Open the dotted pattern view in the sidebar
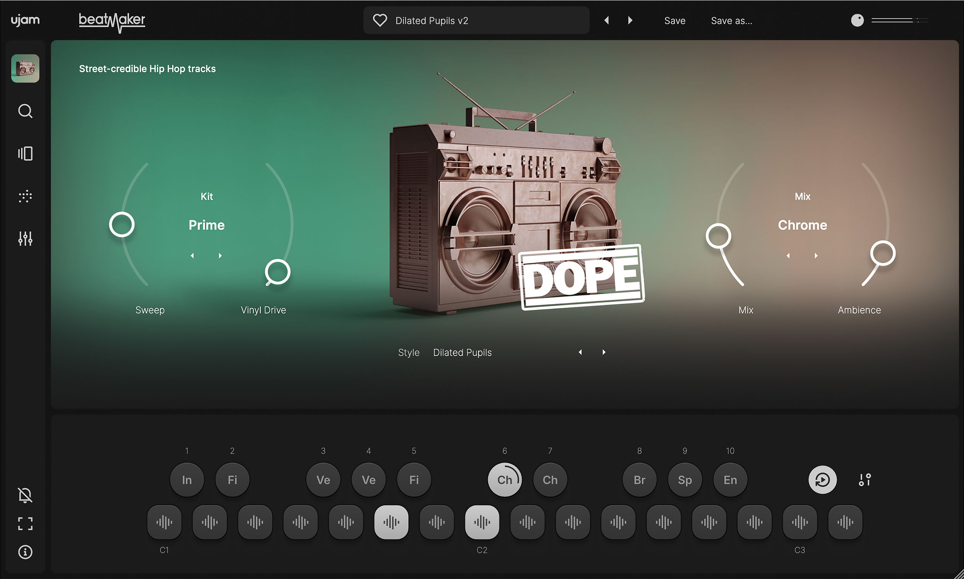964x579 pixels. 25,196
